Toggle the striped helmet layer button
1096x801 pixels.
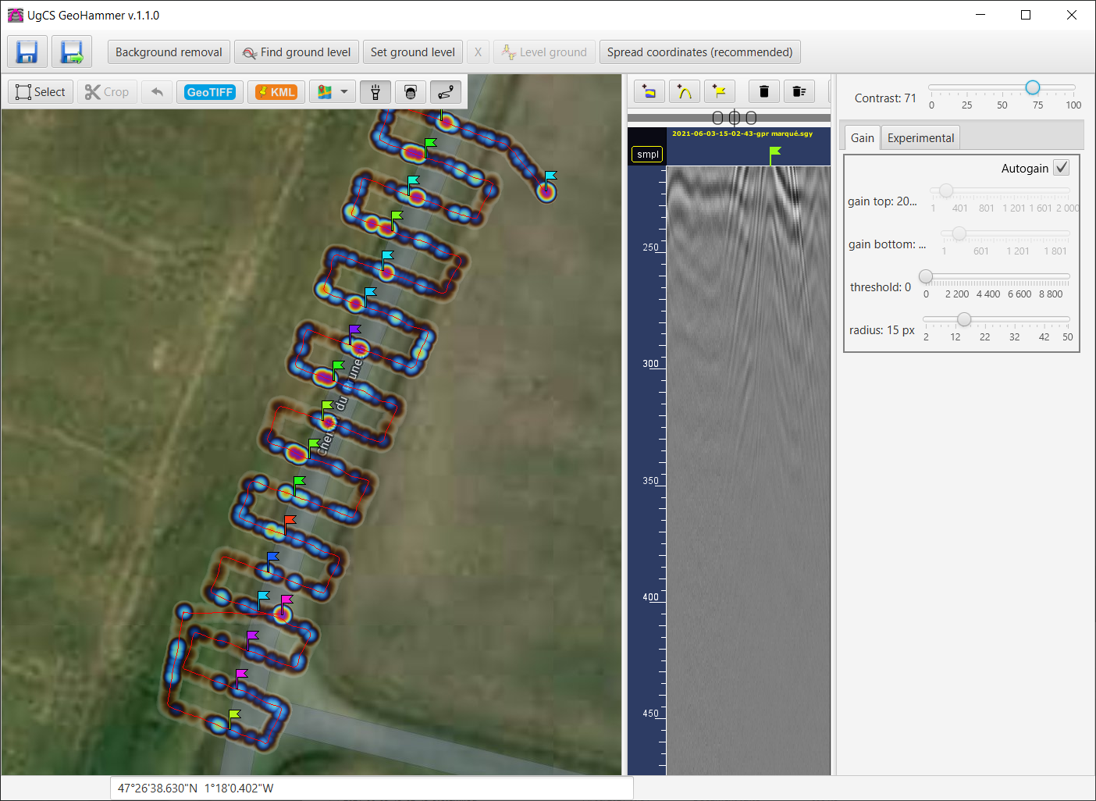coord(411,92)
